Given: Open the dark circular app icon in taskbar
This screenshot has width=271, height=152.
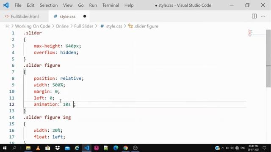Looking at the screenshot, I should (x=135, y=148).
